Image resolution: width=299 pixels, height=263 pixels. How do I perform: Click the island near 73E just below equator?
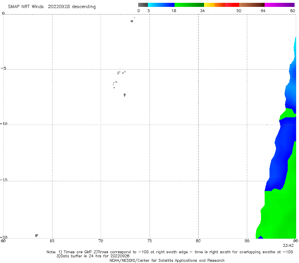coord(132,21)
